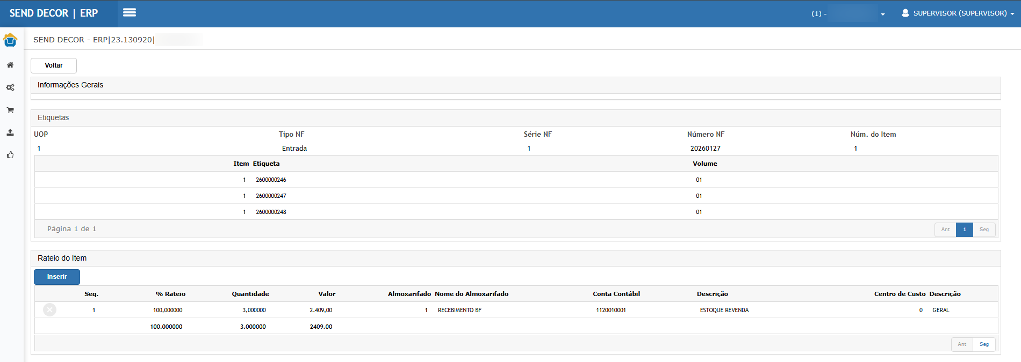The width and height of the screenshot is (1021, 362).
Task: Click Seg in the Rateio pagination
Action: coord(984,344)
